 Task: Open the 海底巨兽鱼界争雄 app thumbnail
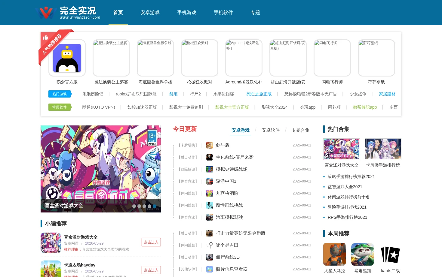[155, 58]
